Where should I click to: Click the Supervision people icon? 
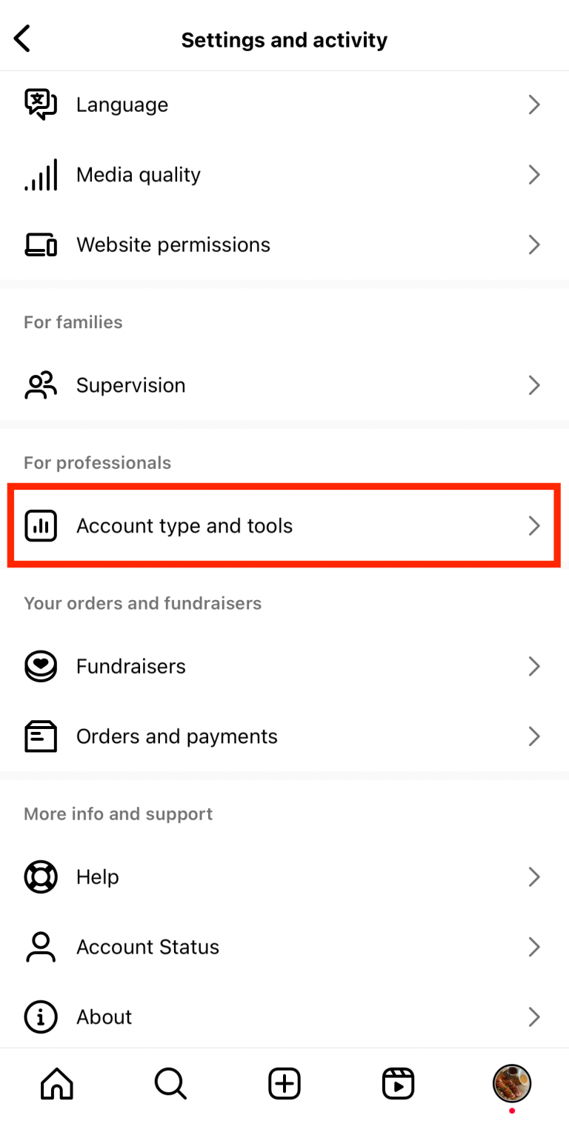(41, 385)
